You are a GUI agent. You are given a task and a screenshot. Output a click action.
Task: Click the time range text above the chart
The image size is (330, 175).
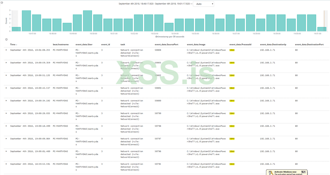click(x=154, y=4)
